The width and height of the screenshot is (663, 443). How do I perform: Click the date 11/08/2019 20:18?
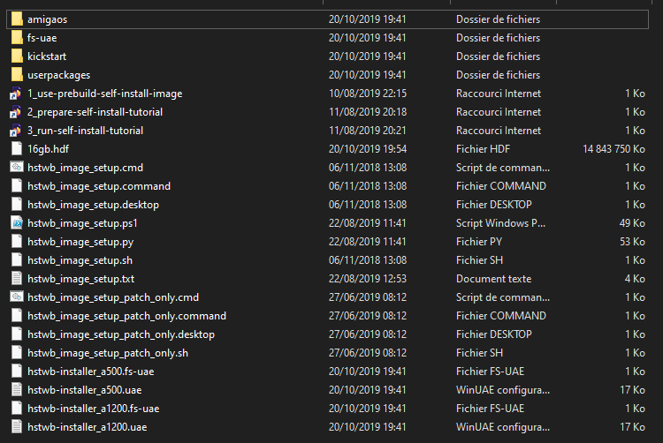pyautogui.click(x=368, y=112)
